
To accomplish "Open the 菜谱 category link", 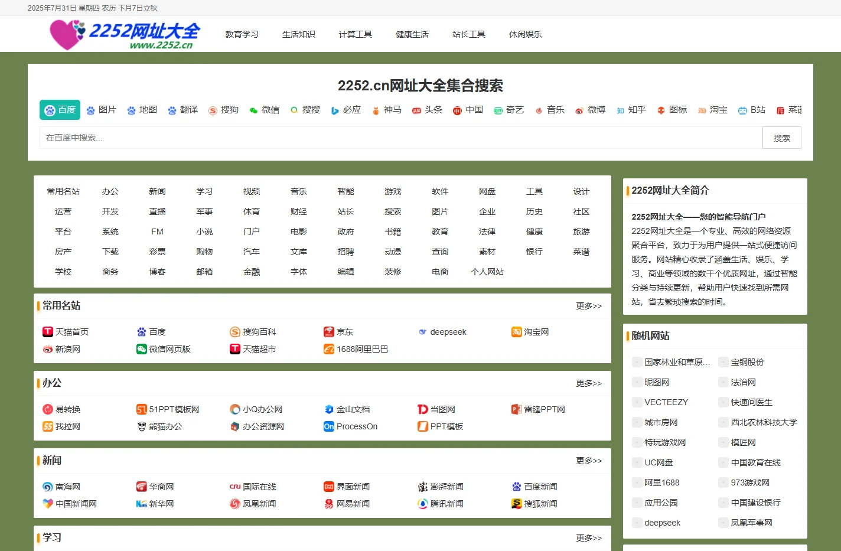I will 581,252.
